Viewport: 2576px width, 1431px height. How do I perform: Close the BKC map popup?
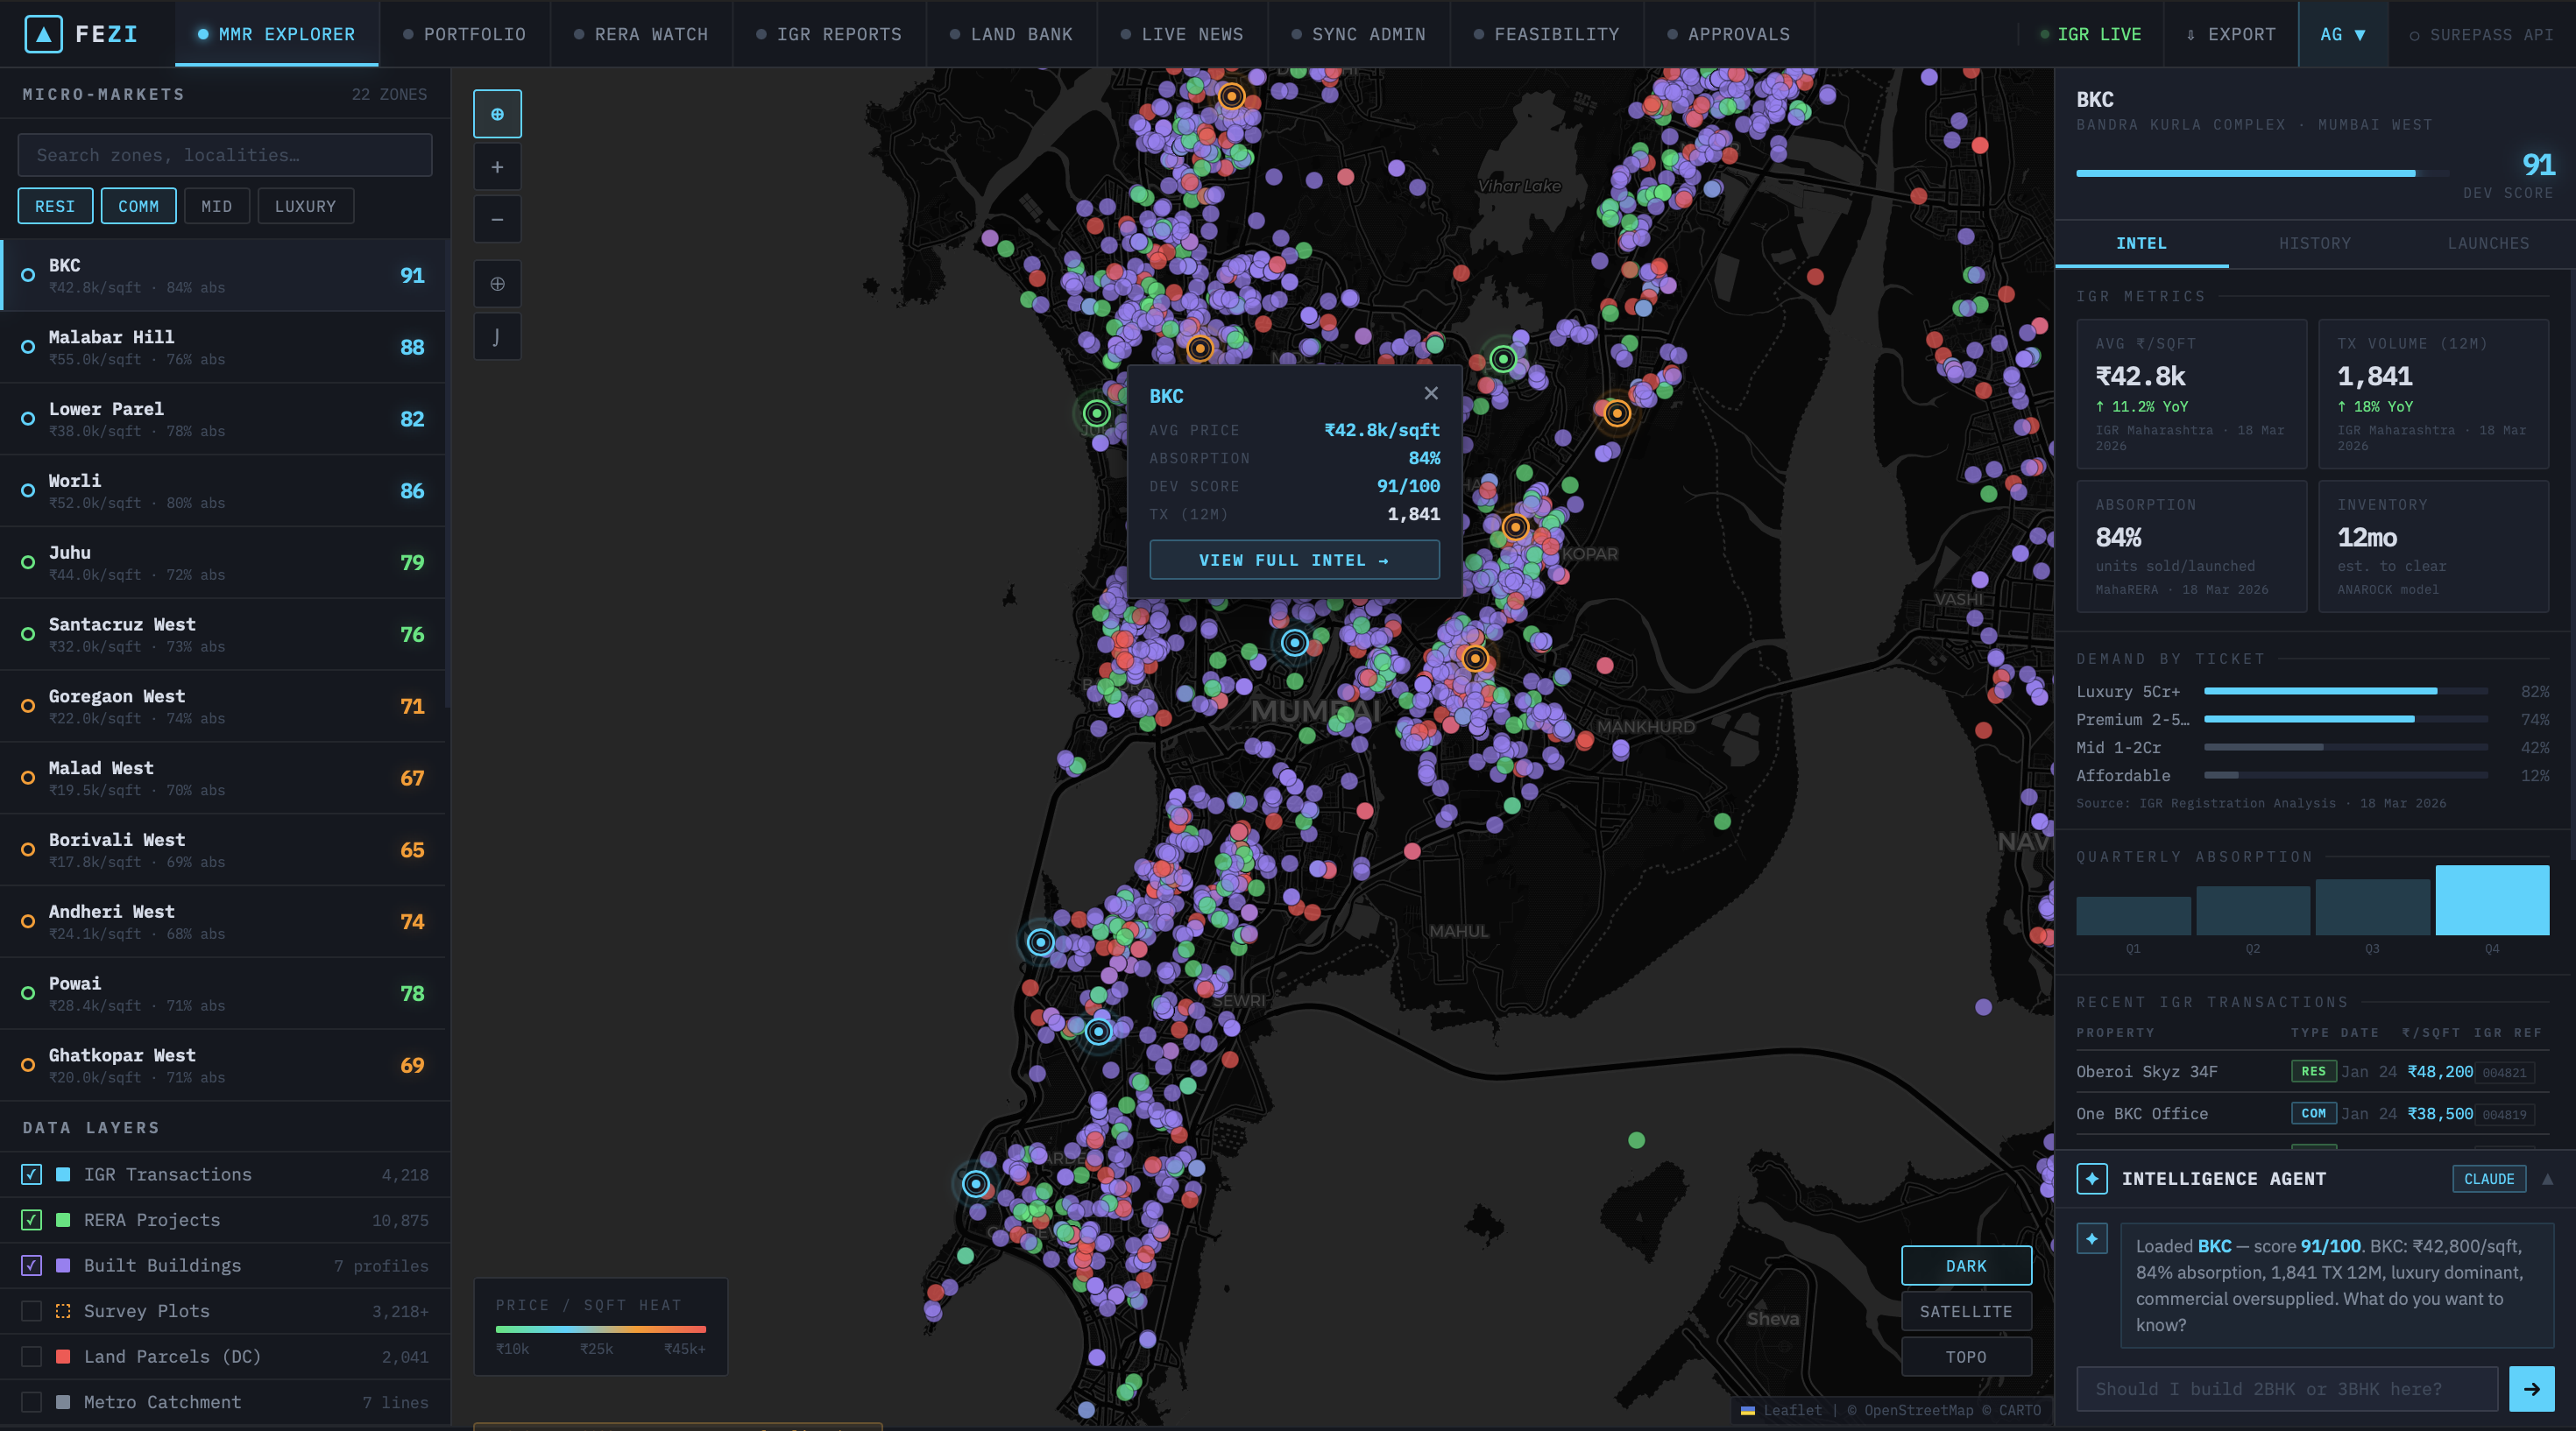pyautogui.click(x=1431, y=394)
